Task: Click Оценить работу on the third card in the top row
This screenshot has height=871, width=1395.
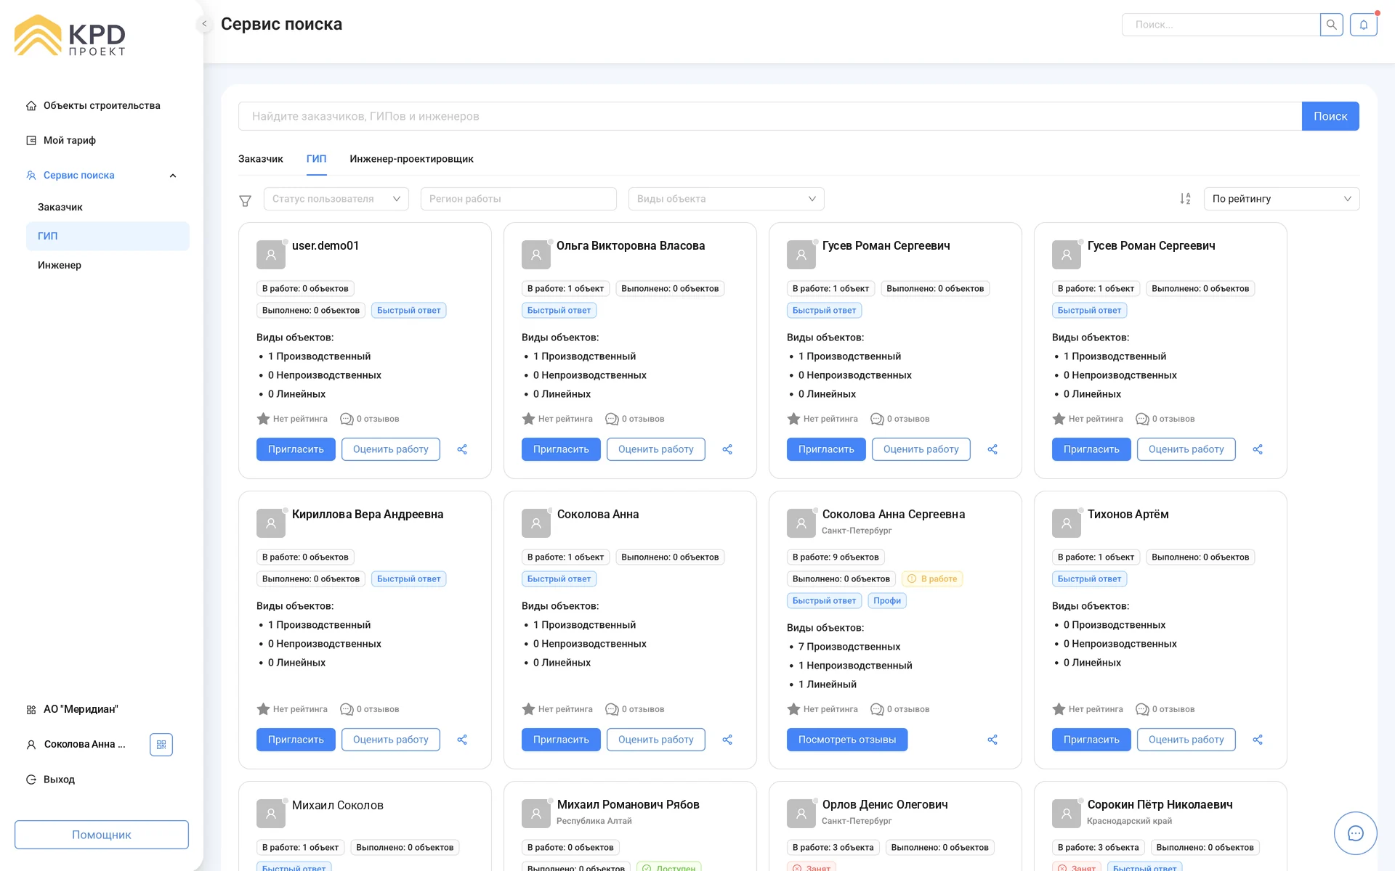Action: (921, 449)
